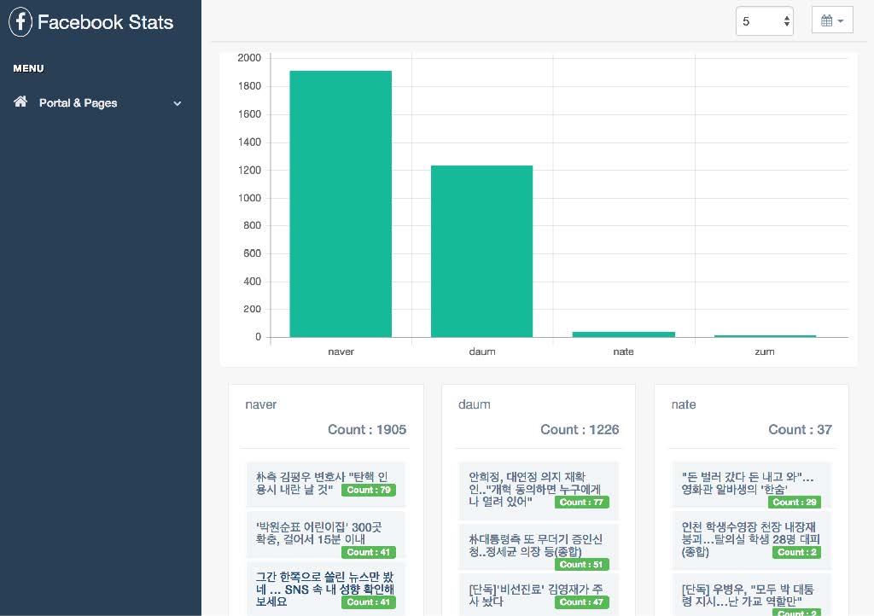Open the nate article about 인천 학생수영장
Viewport: 874px width, 616px height.
751,540
